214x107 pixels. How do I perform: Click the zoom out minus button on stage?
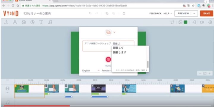[x=200, y=73]
